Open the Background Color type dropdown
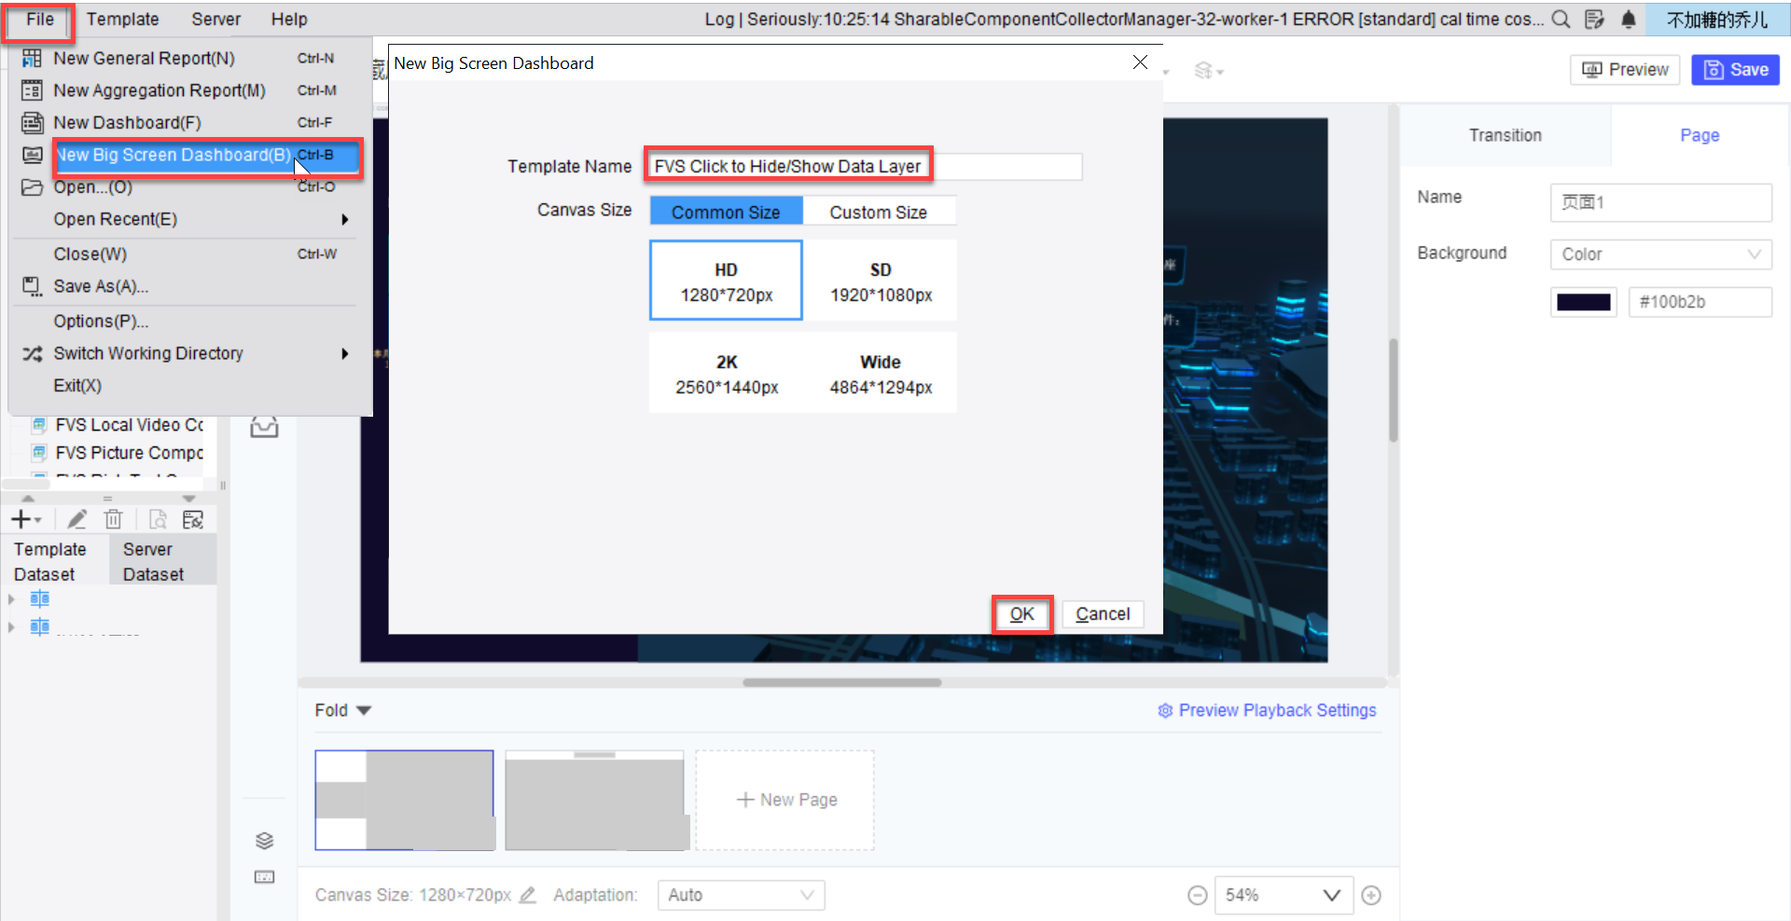The width and height of the screenshot is (1791, 921). (x=1659, y=254)
